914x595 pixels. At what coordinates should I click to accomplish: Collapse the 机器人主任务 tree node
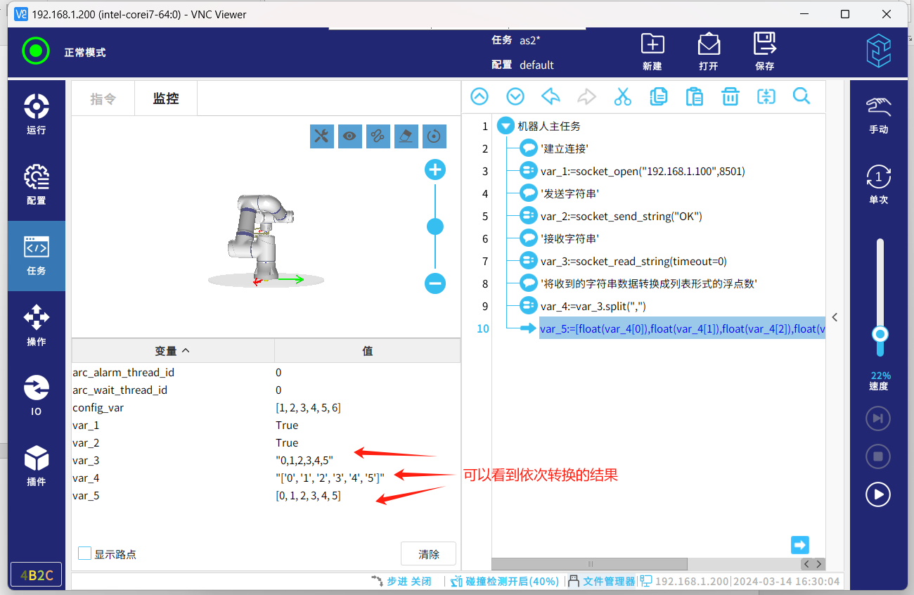505,127
